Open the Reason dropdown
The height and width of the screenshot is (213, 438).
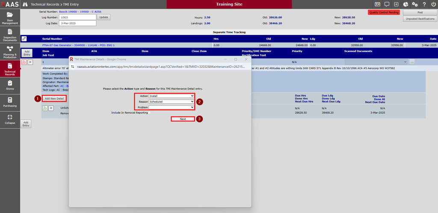pos(171,102)
